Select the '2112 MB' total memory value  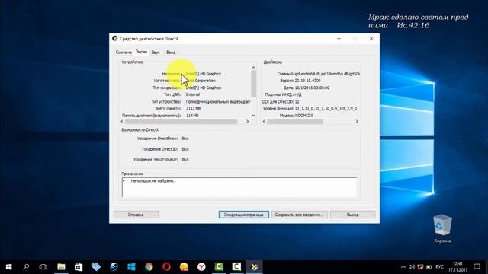193,108
